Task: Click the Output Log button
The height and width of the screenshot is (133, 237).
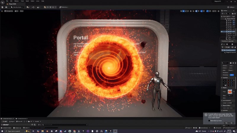Action: [17, 128]
